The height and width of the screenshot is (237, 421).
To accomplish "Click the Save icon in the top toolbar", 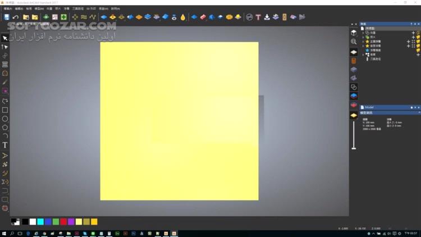I will (x=6, y=17).
